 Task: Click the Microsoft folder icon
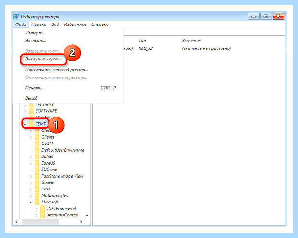tap(37, 202)
